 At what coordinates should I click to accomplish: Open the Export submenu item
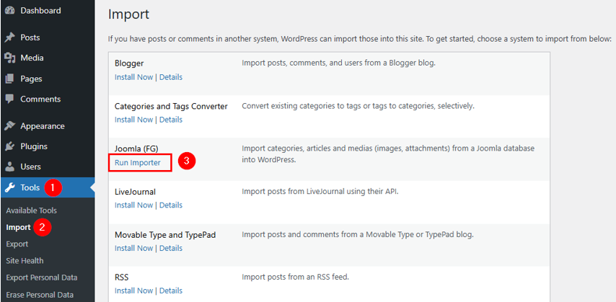(17, 244)
